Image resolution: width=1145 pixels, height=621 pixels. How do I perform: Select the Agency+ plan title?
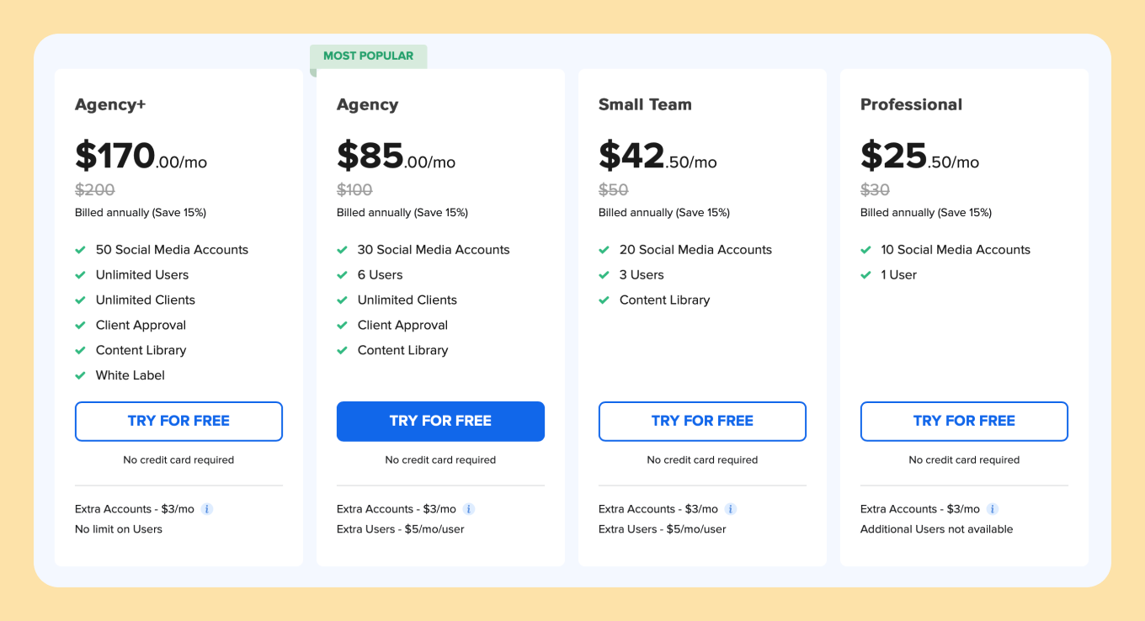[110, 104]
